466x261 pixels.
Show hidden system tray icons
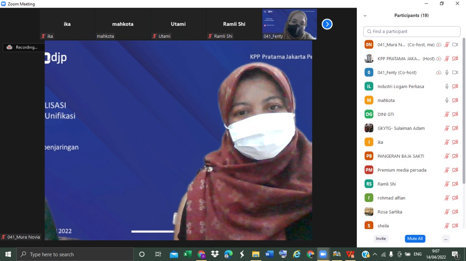375,254
